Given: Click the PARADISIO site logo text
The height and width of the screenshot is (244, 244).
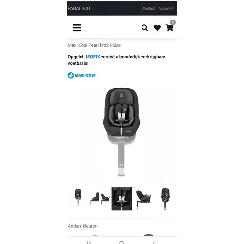Looking at the screenshot, I should coord(79,8).
